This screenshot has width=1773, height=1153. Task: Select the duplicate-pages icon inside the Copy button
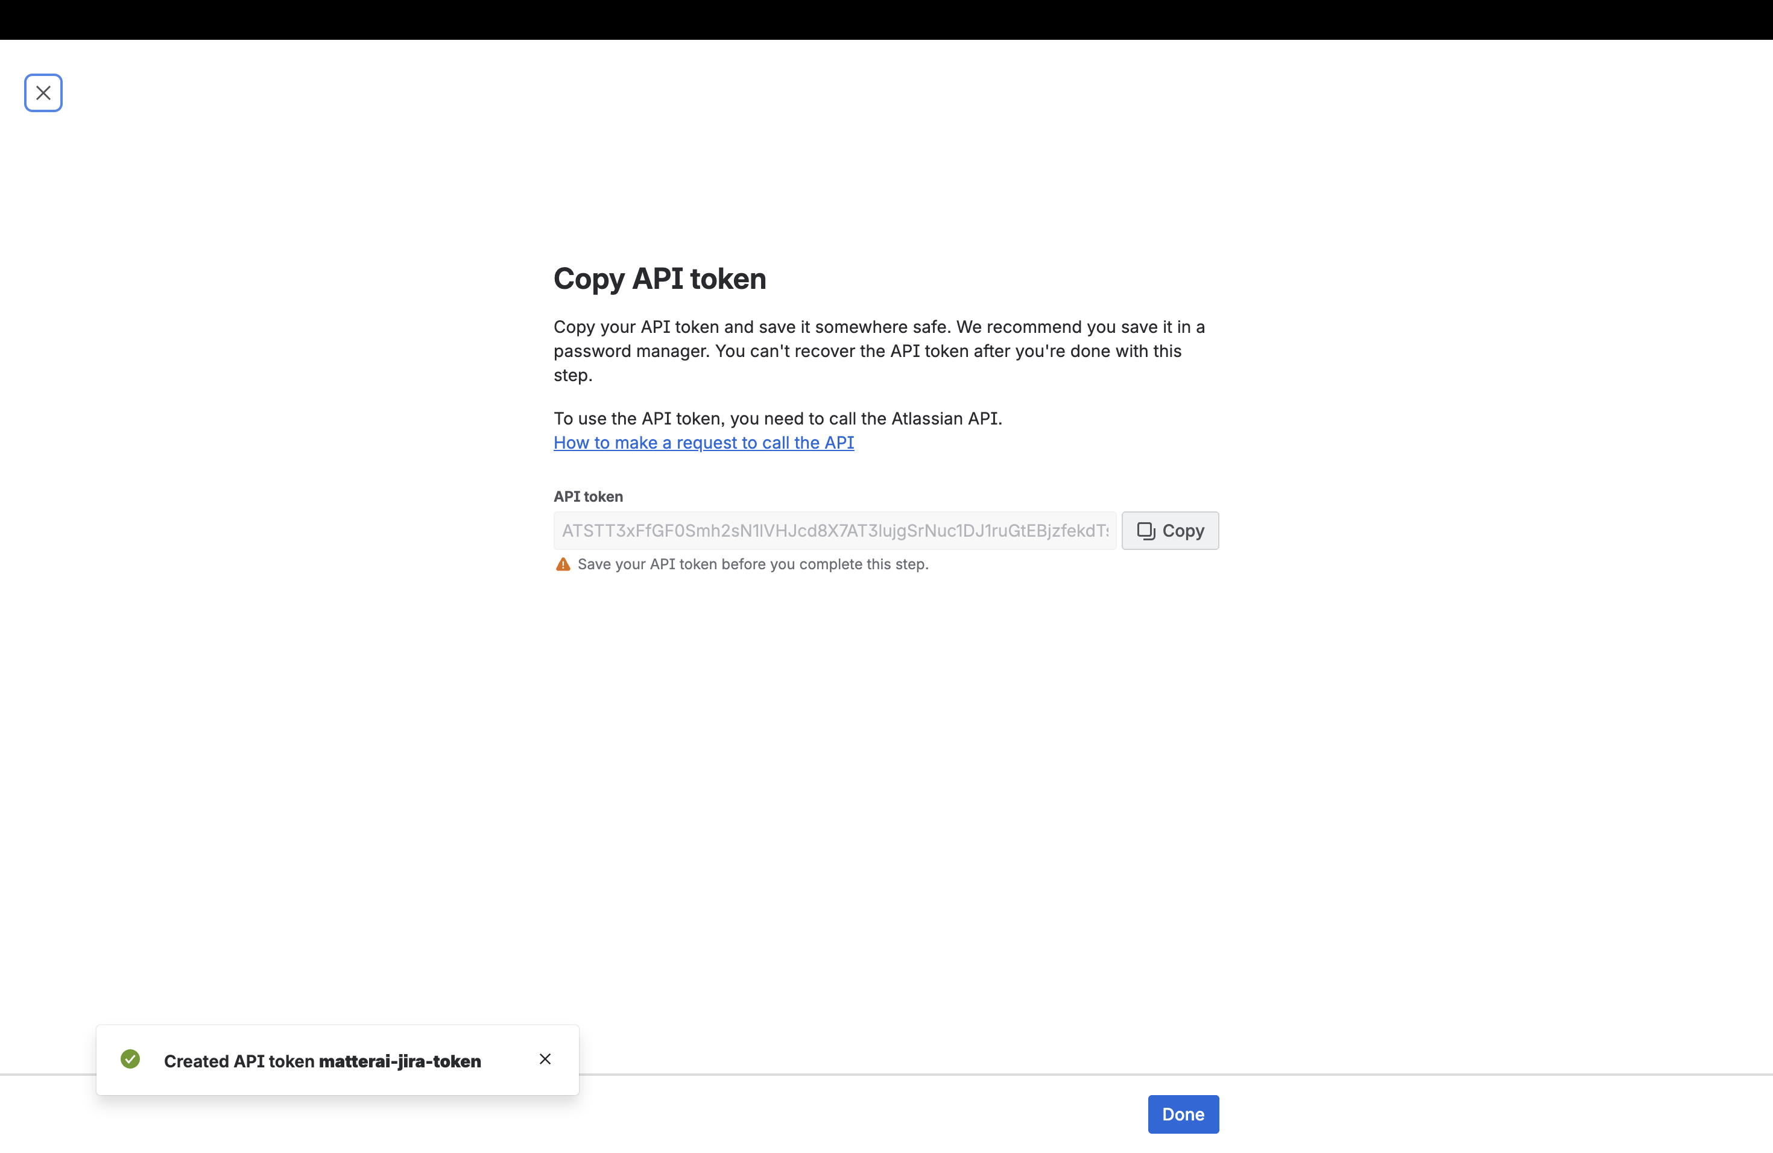point(1147,530)
